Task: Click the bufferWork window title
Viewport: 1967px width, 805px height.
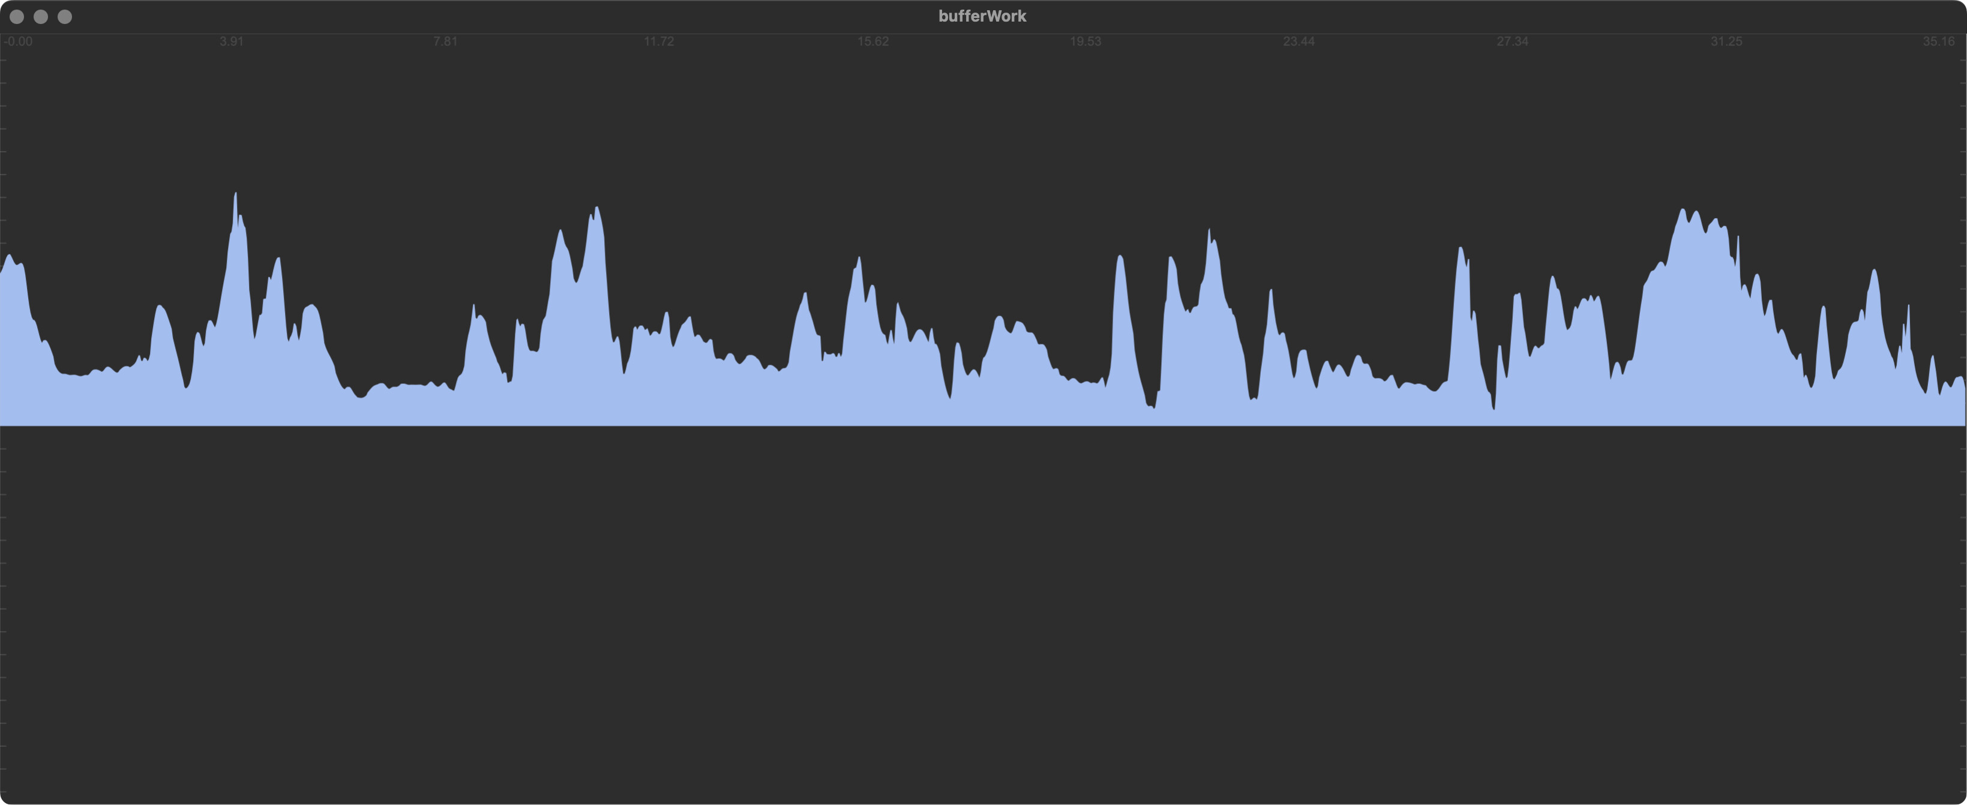Action: (982, 16)
